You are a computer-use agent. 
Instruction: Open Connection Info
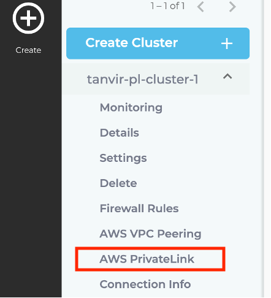coord(145,285)
